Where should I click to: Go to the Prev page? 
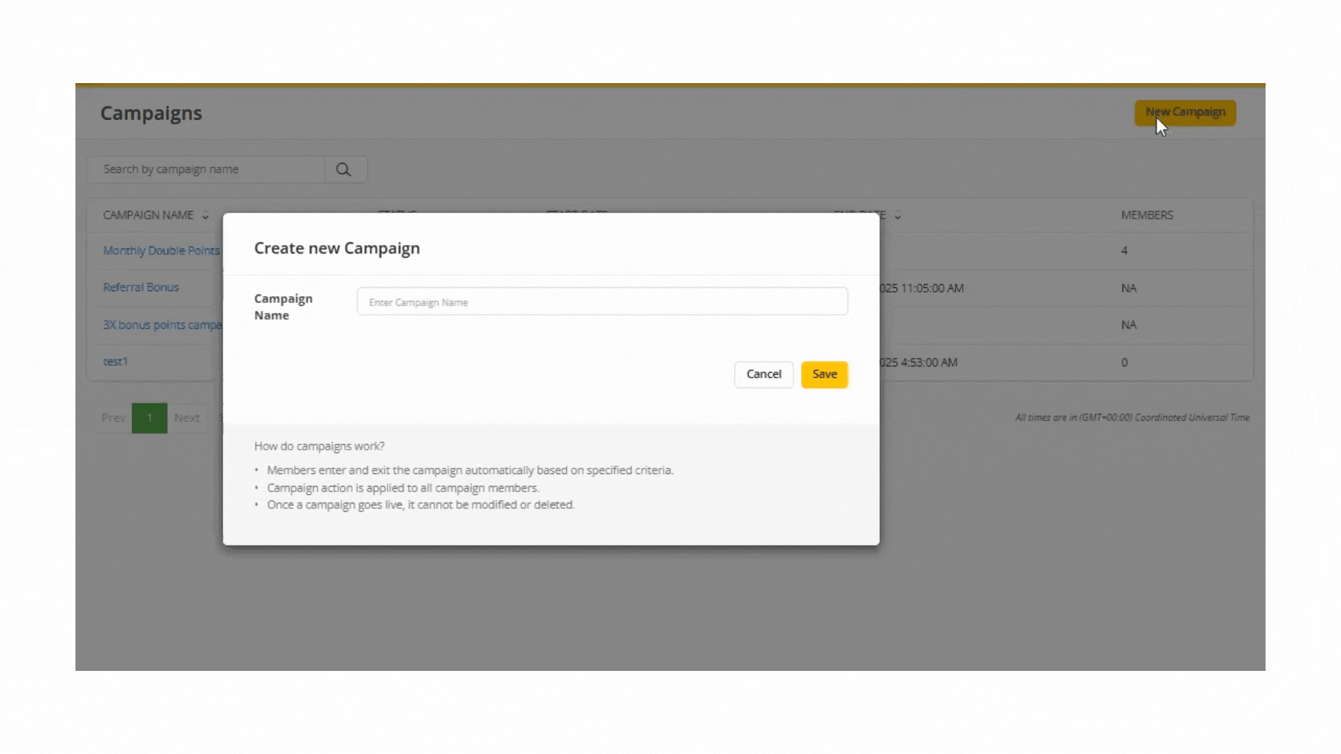pyautogui.click(x=113, y=418)
